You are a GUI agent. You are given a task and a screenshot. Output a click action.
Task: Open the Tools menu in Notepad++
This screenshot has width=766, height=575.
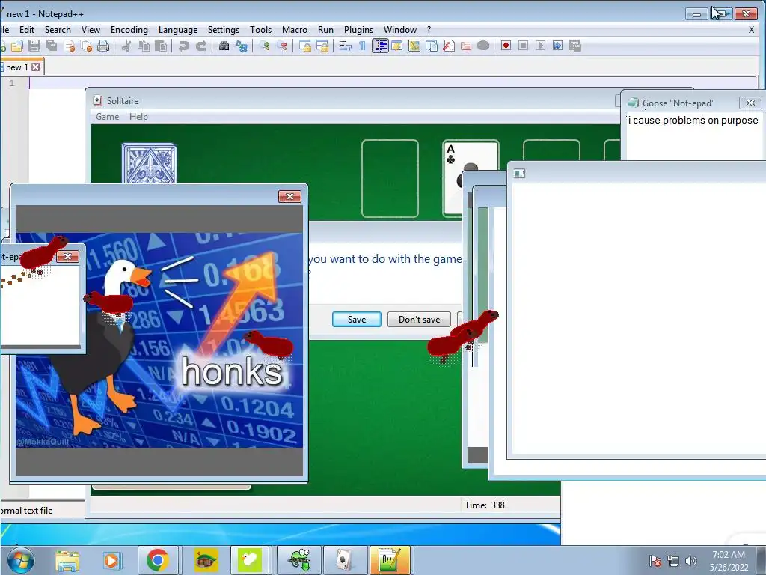click(260, 30)
